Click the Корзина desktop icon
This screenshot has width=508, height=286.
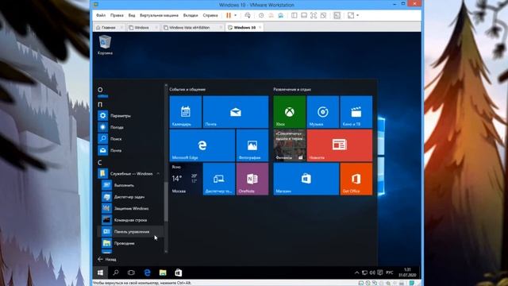tap(105, 45)
